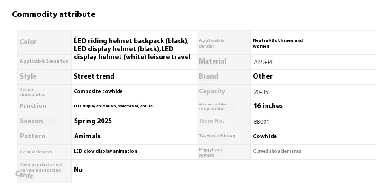
Task: Select the Curved shoulder strap value
Action: click(x=277, y=151)
